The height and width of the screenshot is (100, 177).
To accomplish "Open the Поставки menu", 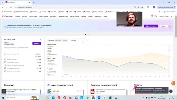I will click(24, 16).
